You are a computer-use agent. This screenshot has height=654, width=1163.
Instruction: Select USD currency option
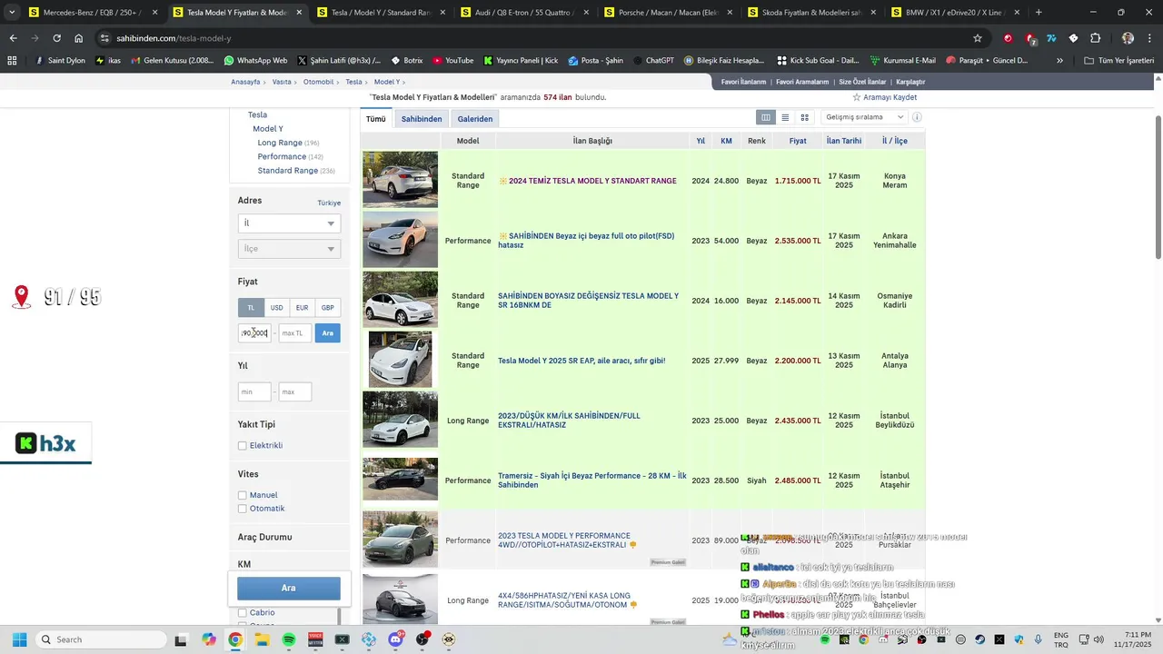tap(276, 308)
